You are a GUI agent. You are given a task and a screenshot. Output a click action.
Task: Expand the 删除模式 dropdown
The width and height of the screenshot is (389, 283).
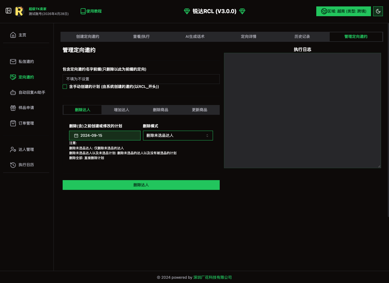tap(178, 136)
